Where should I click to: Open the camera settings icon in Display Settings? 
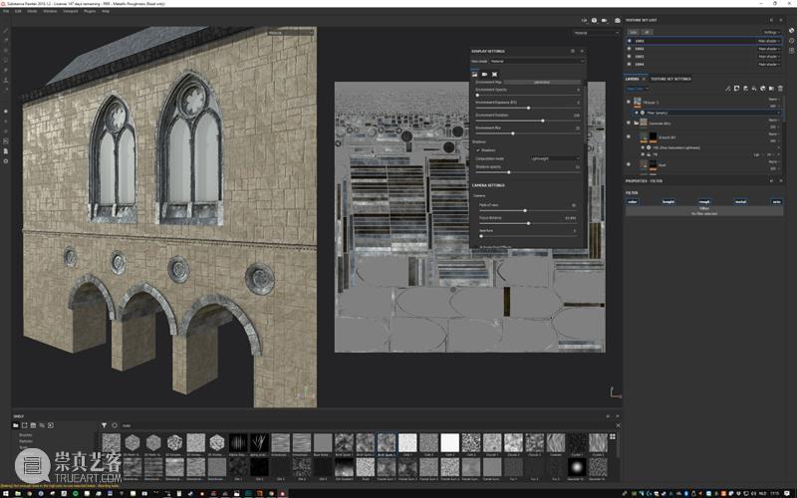click(x=484, y=74)
